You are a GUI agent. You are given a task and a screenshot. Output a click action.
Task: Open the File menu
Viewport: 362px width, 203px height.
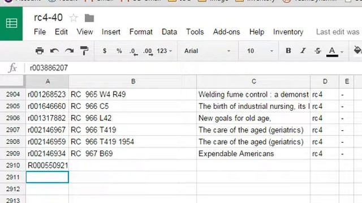tap(40, 32)
